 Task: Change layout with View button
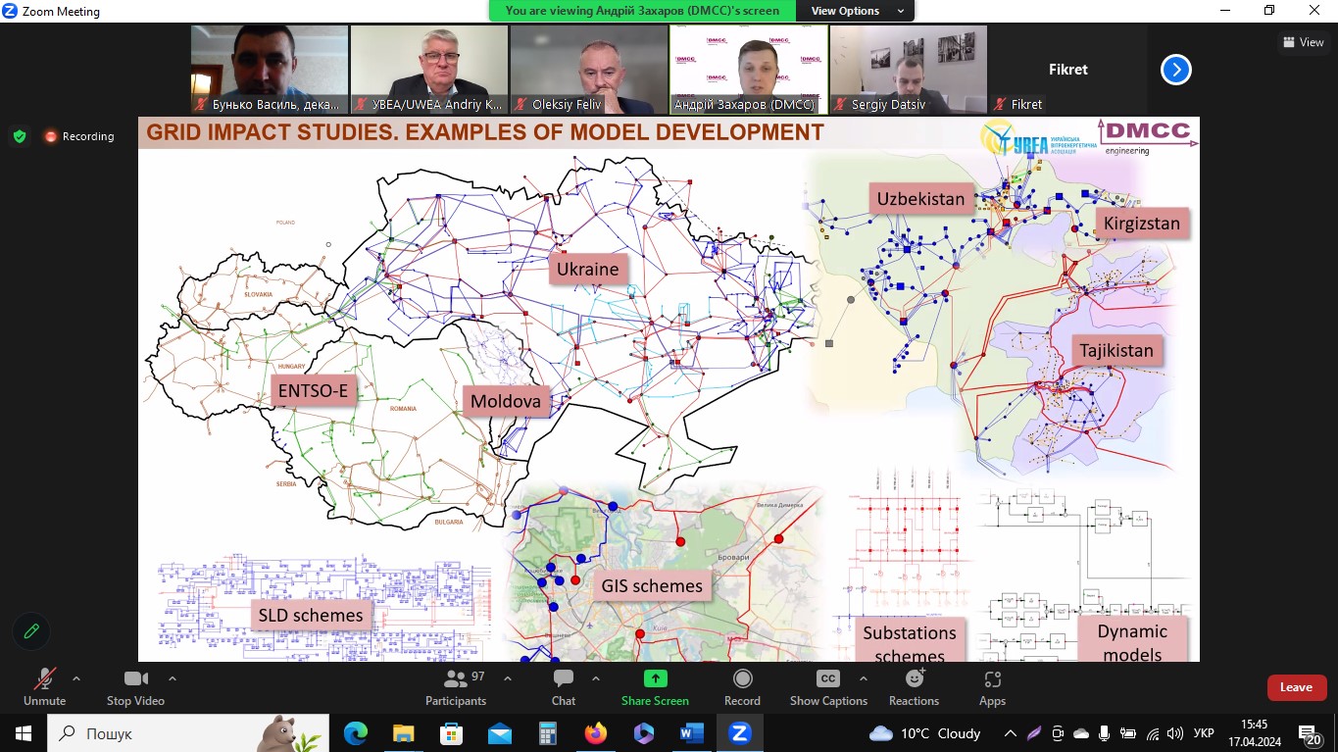coord(1303,42)
